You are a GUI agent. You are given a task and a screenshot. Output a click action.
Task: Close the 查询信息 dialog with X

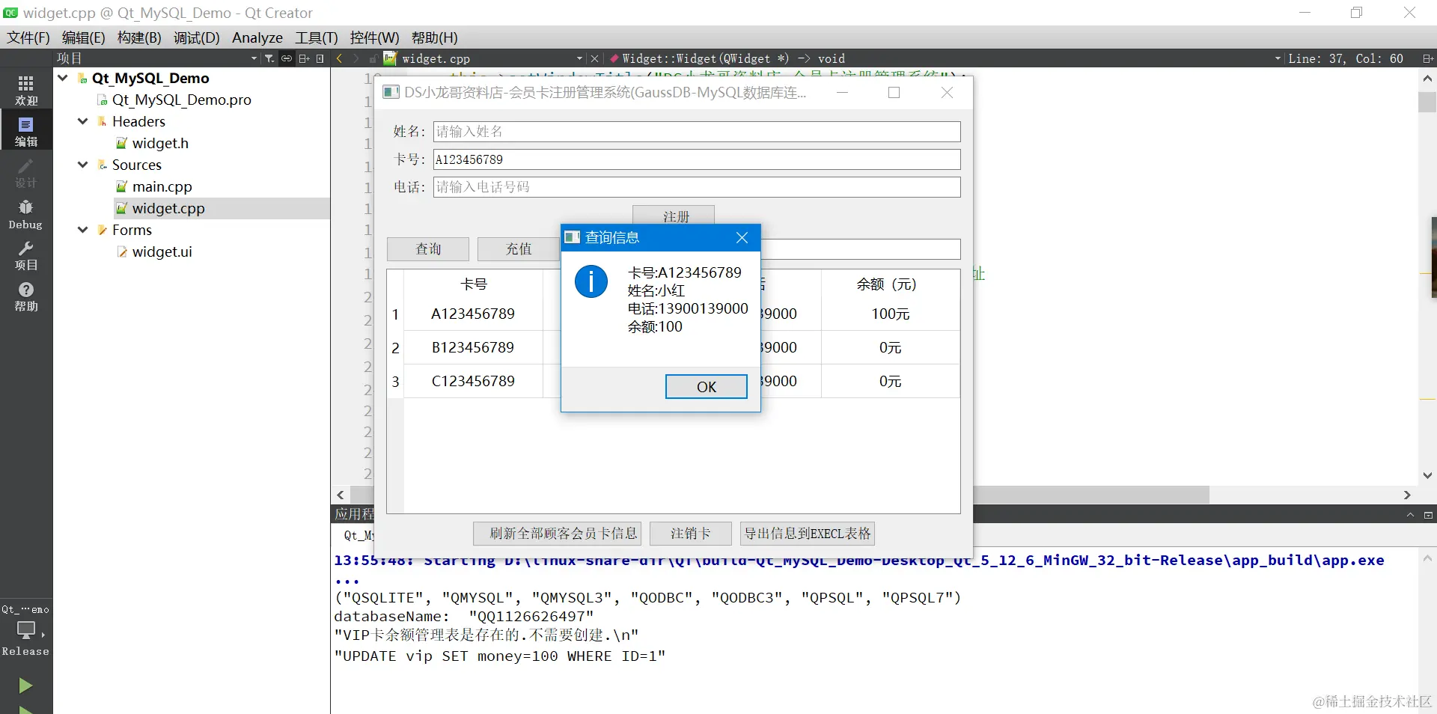(742, 237)
